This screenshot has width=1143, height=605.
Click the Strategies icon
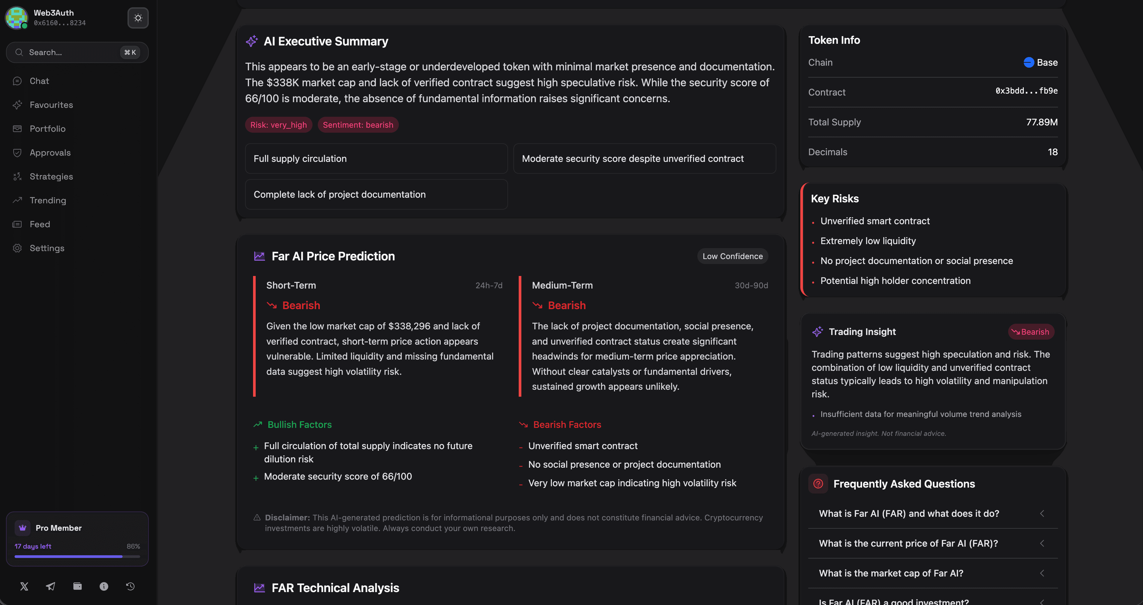(x=17, y=177)
